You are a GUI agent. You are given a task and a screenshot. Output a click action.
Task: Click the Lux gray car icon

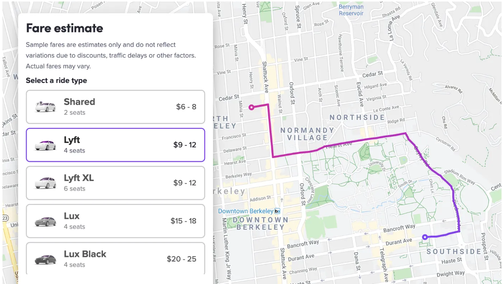coord(46,221)
